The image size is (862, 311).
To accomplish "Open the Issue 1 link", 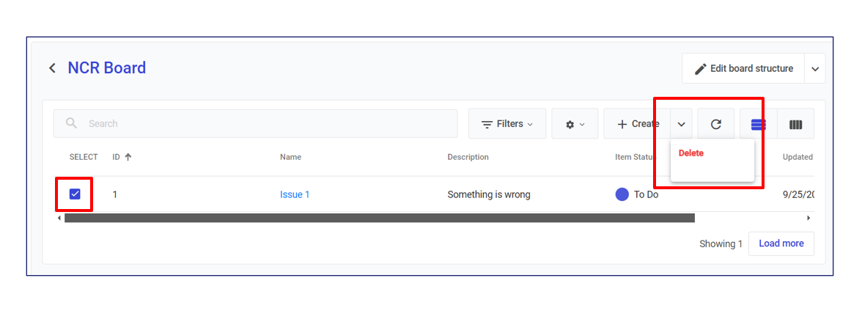I will click(x=295, y=194).
